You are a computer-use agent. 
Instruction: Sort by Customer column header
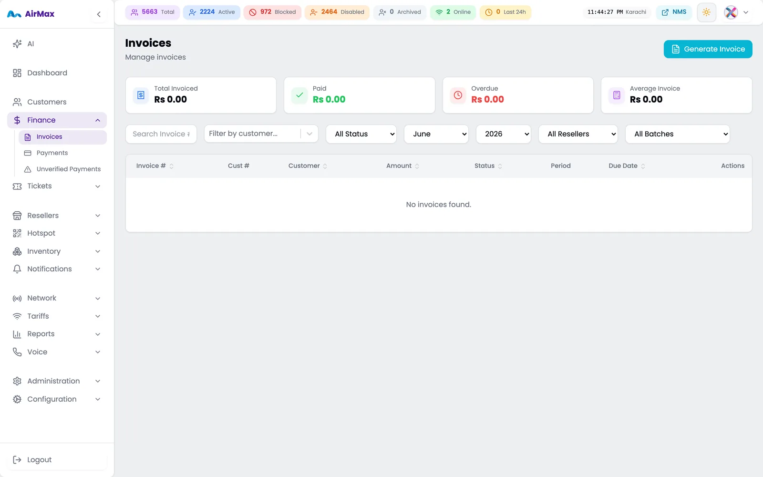point(308,166)
